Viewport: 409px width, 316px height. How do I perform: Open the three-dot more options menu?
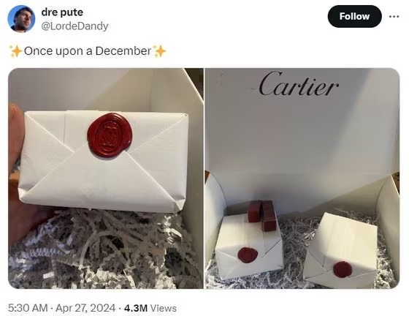[x=394, y=16]
